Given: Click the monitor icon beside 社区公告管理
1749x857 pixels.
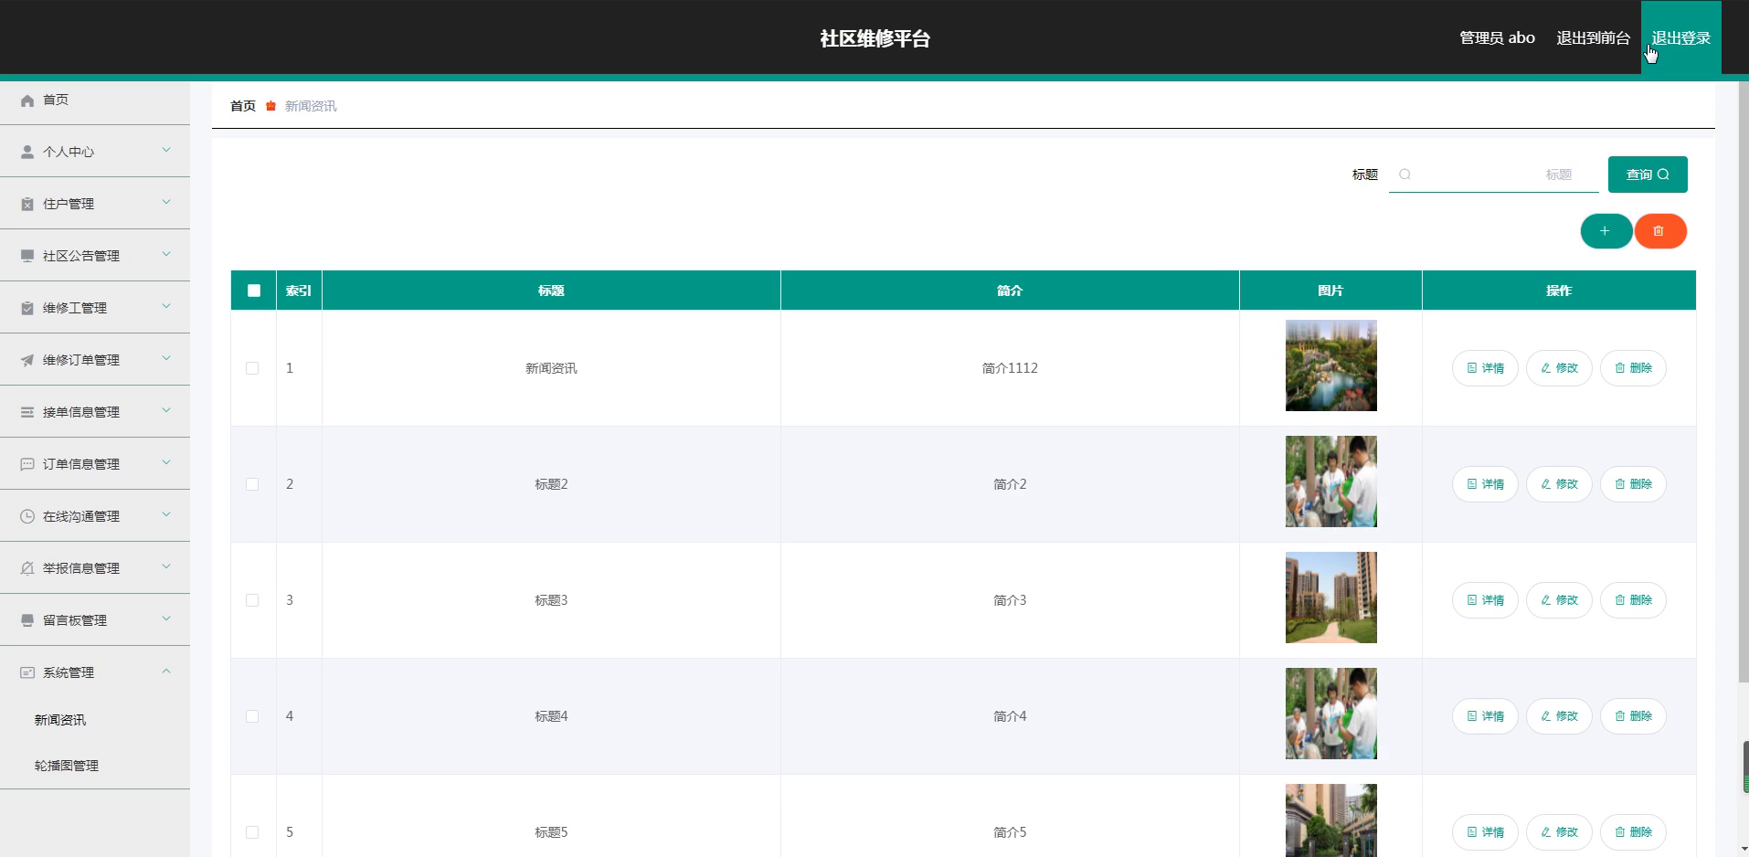Looking at the screenshot, I should pos(27,256).
